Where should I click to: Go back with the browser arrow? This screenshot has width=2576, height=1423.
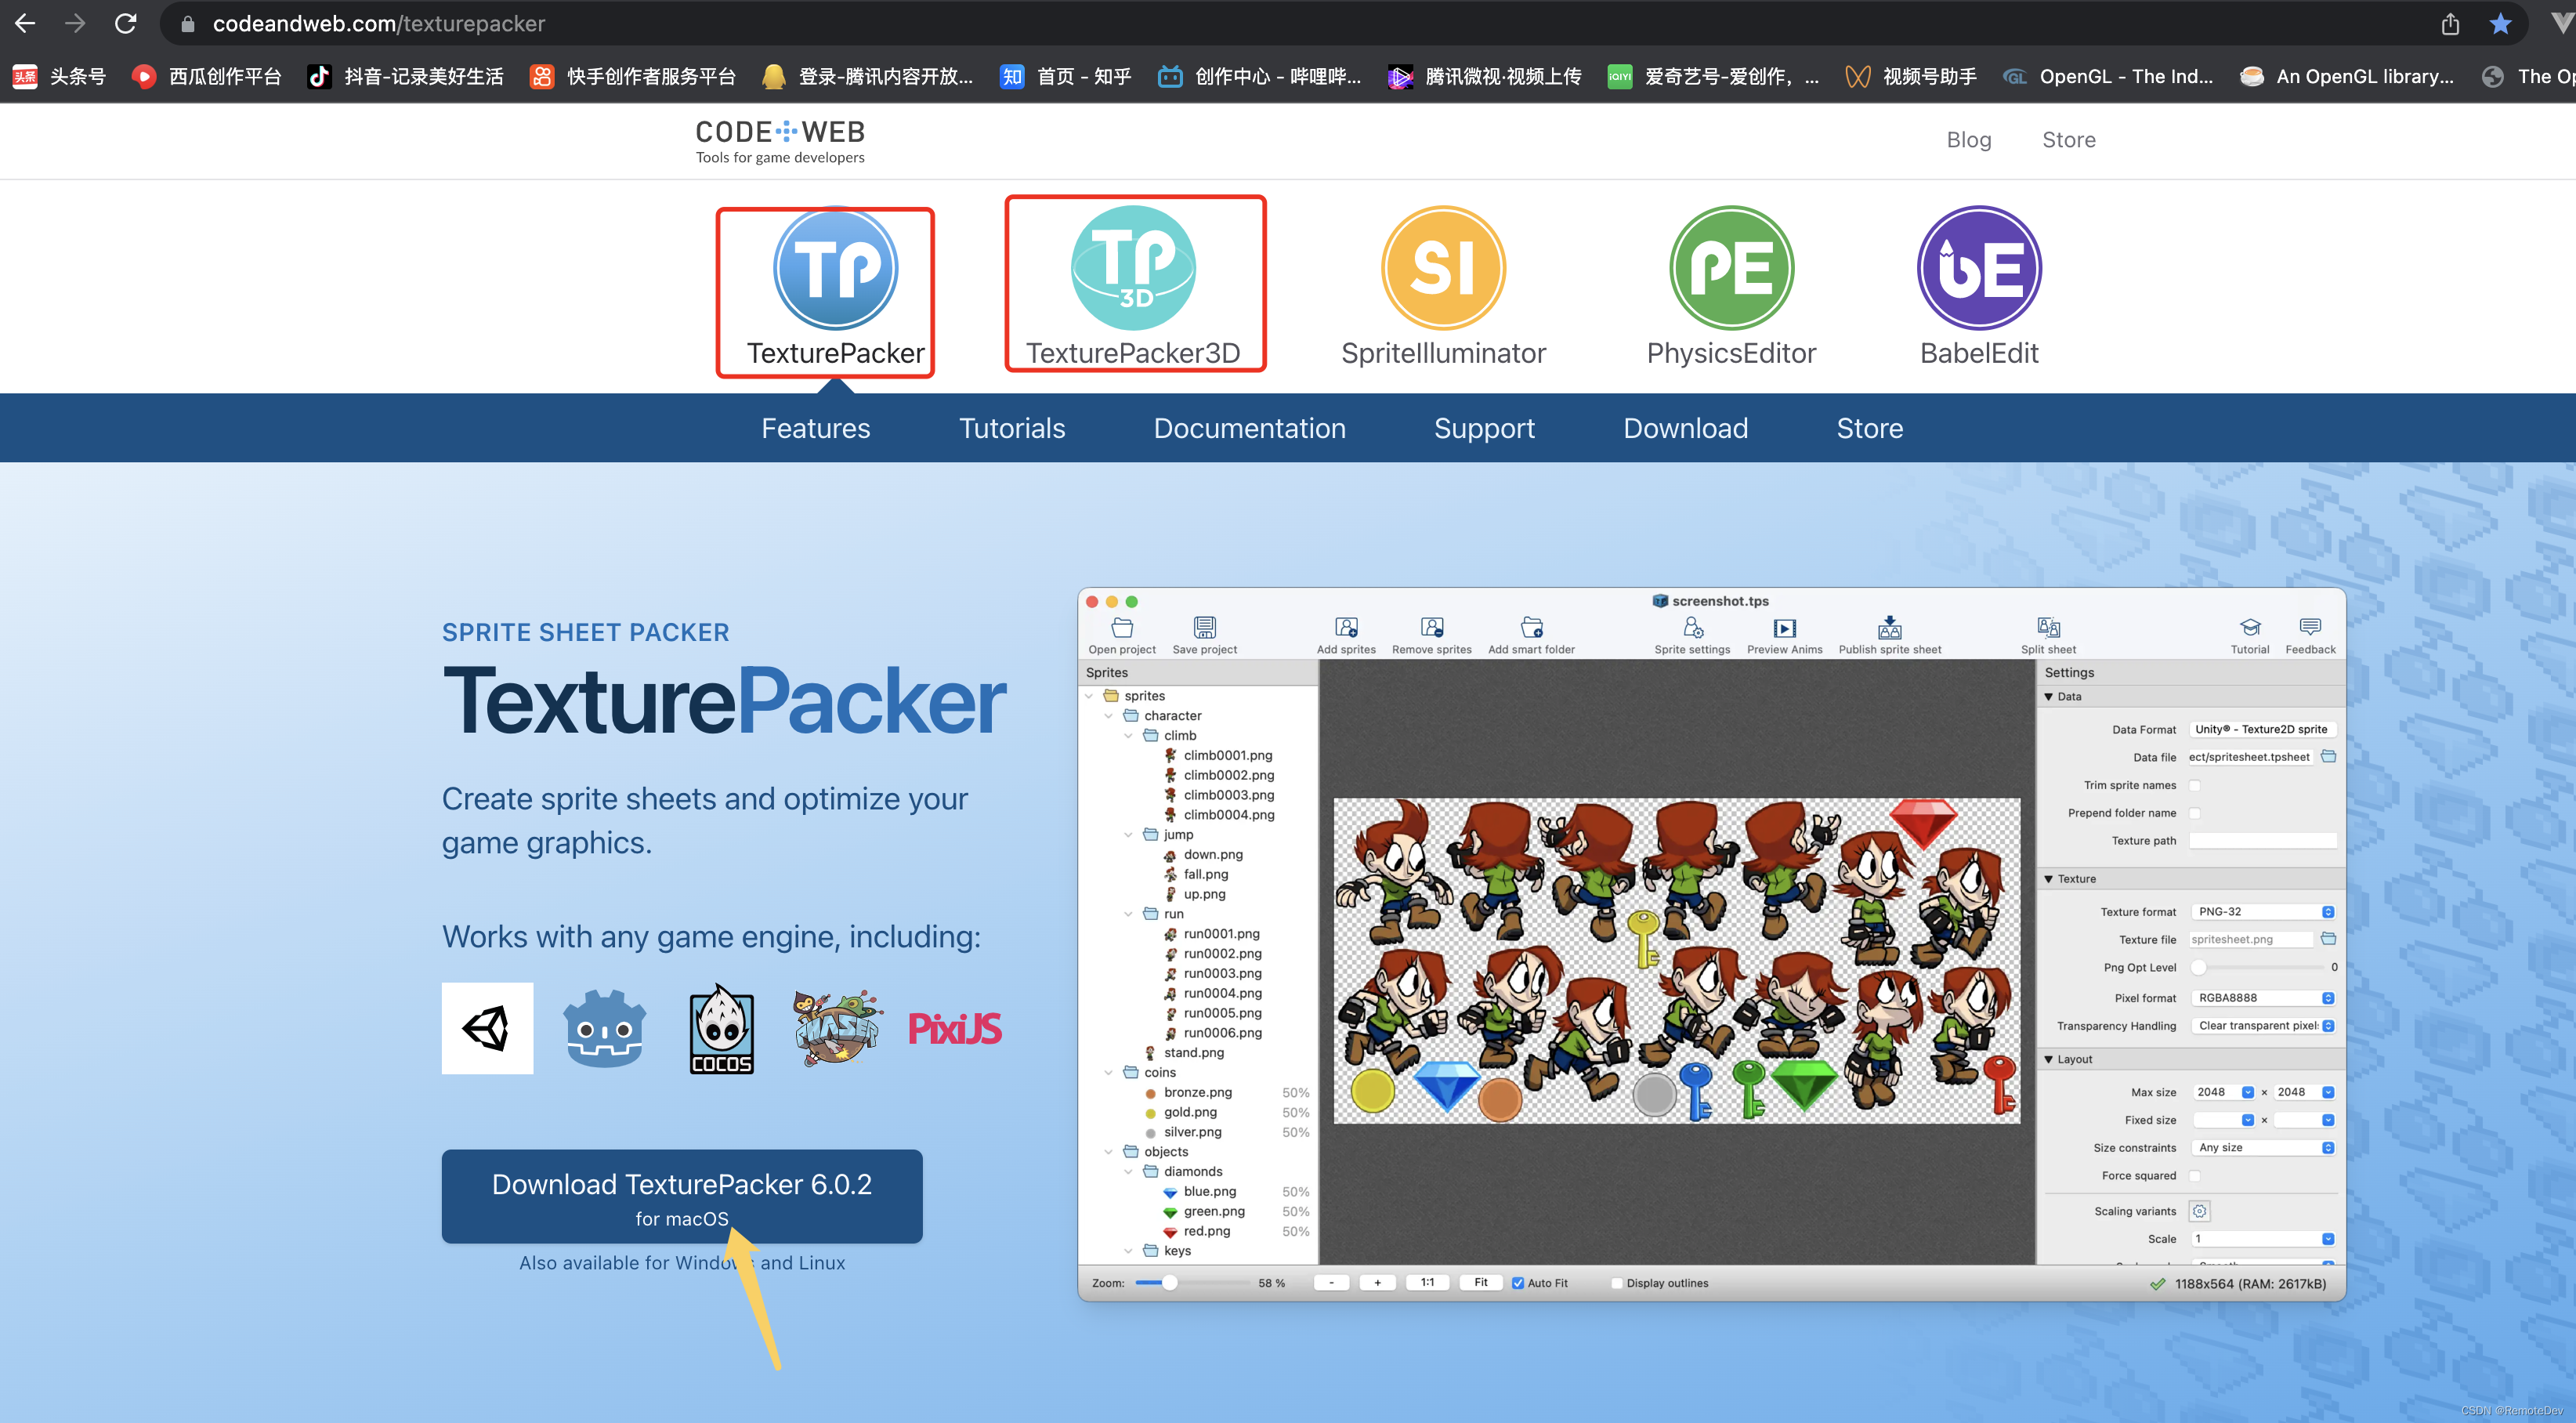[x=25, y=23]
